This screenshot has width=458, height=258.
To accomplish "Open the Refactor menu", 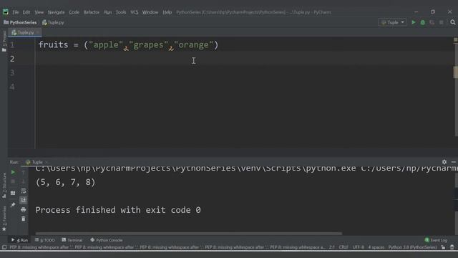I will [92, 12].
